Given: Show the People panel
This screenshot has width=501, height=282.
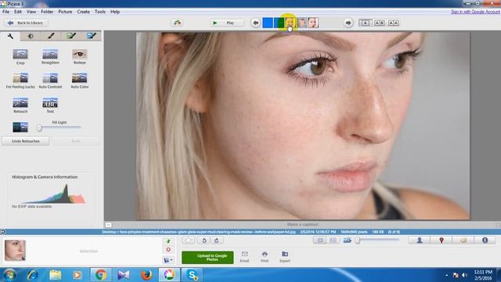Looking at the screenshot, I should 420,240.
